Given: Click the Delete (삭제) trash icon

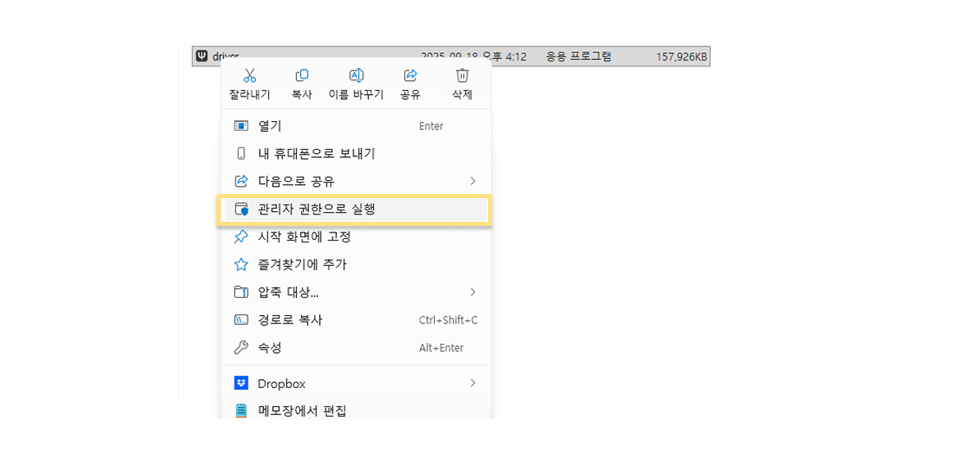Looking at the screenshot, I should pyautogui.click(x=463, y=76).
